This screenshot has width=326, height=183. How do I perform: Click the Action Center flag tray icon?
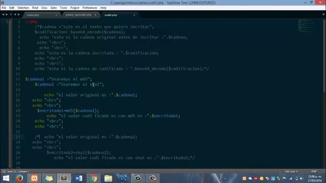tap(284, 178)
